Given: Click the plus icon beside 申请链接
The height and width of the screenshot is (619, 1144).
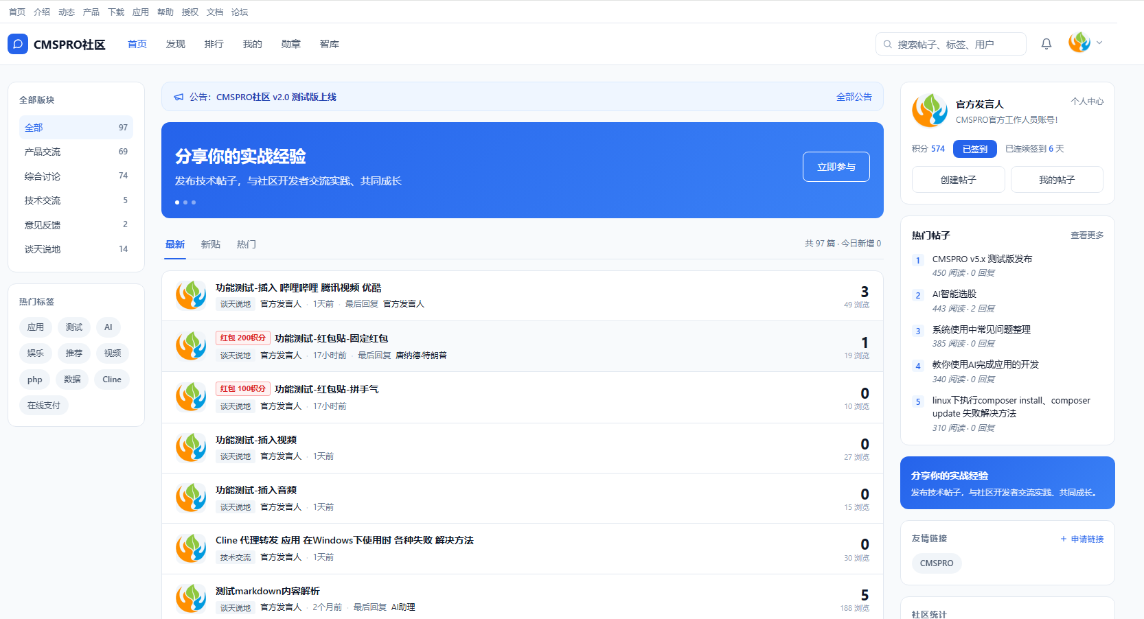Looking at the screenshot, I should [x=1064, y=539].
